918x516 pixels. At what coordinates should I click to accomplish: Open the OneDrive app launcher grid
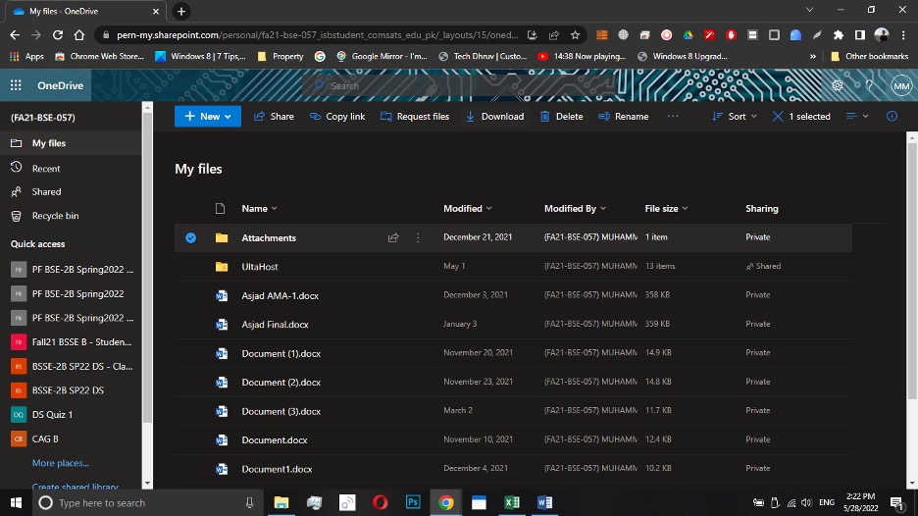coord(16,85)
